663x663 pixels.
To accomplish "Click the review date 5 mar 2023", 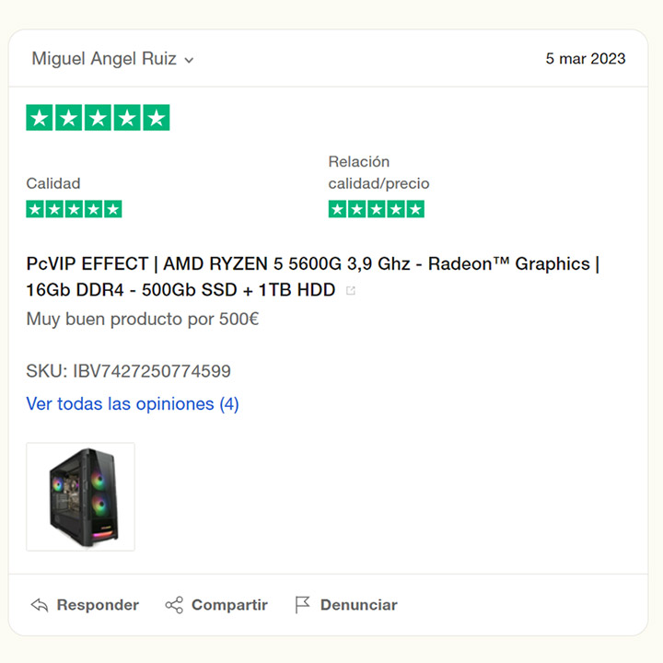I will (586, 59).
